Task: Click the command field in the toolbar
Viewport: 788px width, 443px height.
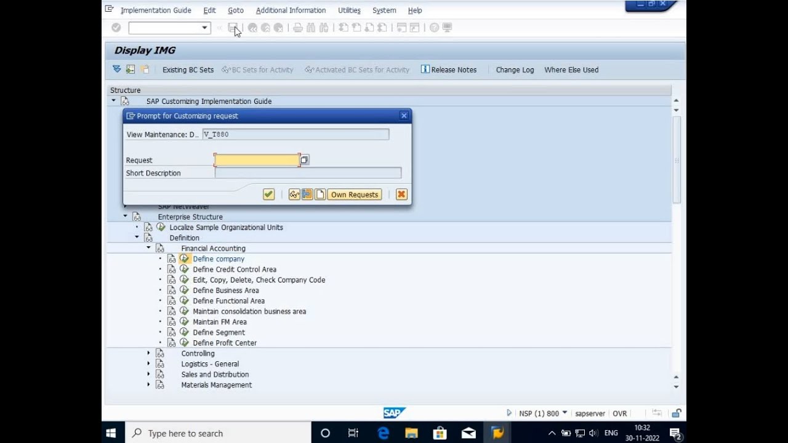Action: point(164,28)
